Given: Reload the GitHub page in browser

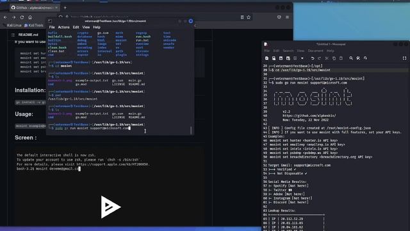Looking at the screenshot, I should click(22, 17).
